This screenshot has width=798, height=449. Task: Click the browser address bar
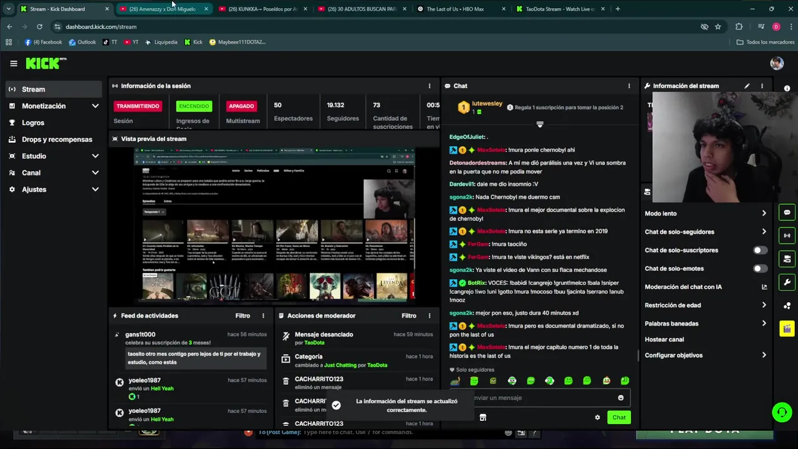click(x=374, y=27)
